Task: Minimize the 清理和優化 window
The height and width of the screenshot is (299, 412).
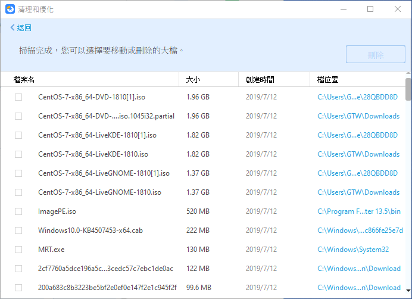Action: 344,9
